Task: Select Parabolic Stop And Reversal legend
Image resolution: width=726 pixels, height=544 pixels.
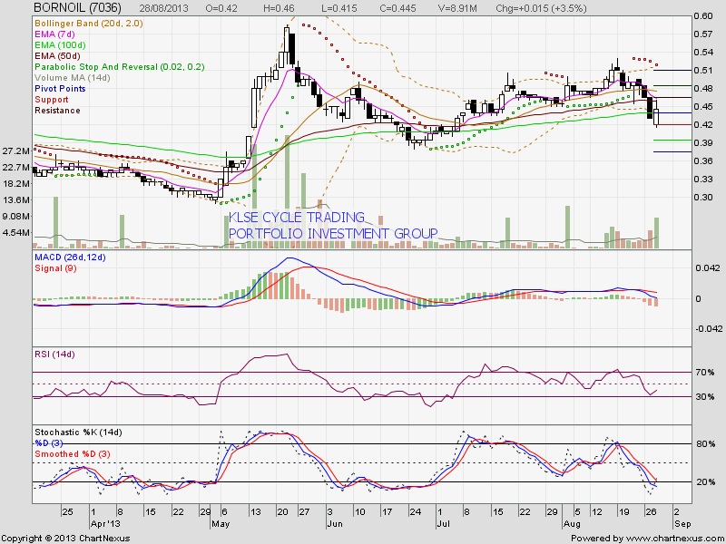Action: click(x=120, y=67)
